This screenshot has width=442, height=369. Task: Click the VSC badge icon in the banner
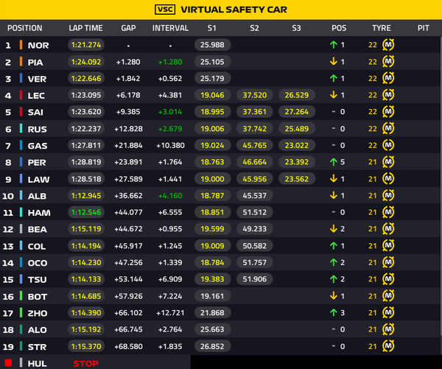tap(165, 10)
